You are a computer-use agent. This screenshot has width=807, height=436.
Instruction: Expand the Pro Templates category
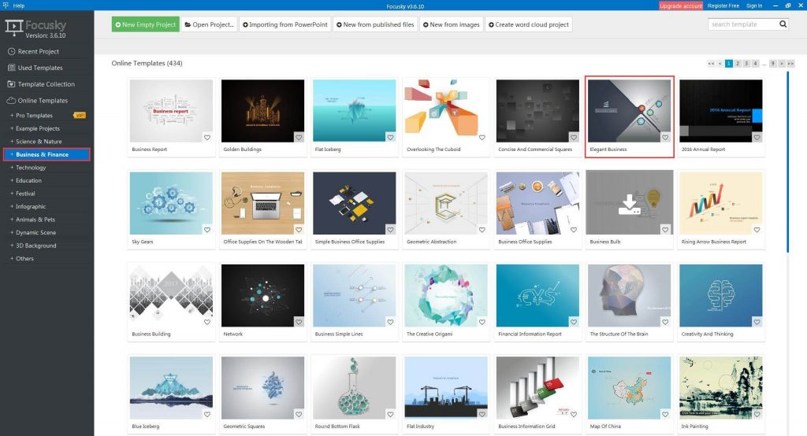click(x=34, y=116)
